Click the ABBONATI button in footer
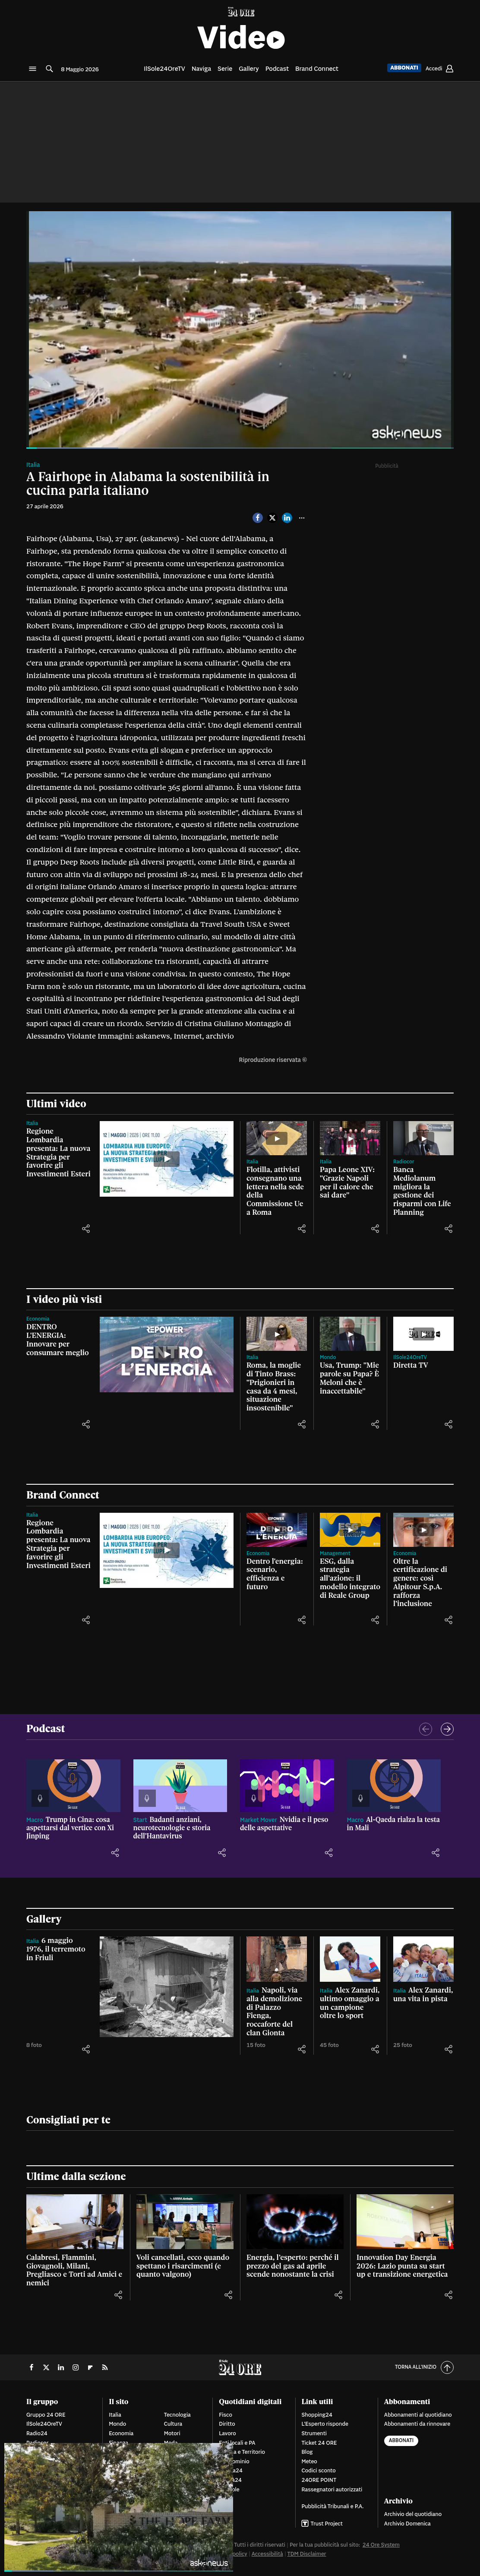Image resolution: width=480 pixels, height=2576 pixels. (x=401, y=2440)
